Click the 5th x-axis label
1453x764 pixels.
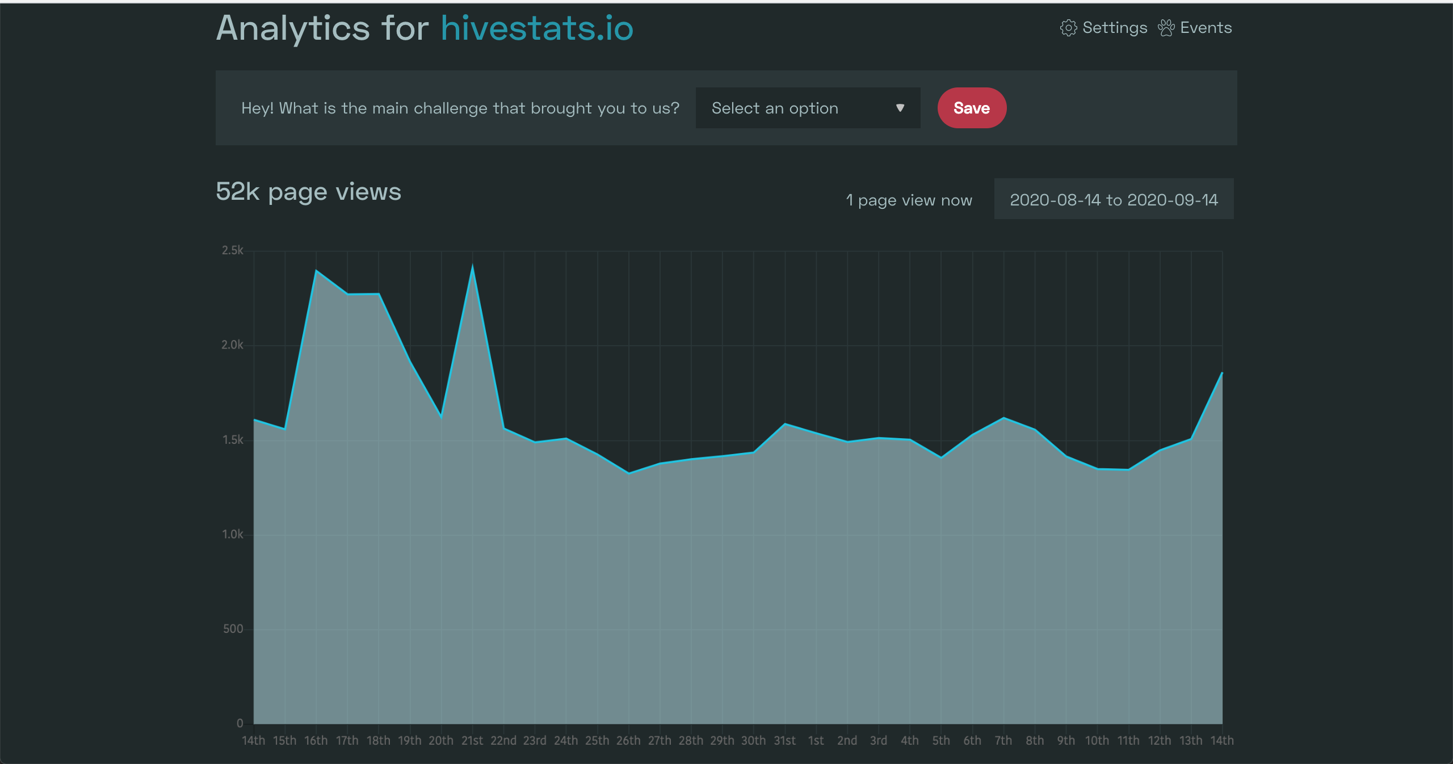[x=941, y=741]
